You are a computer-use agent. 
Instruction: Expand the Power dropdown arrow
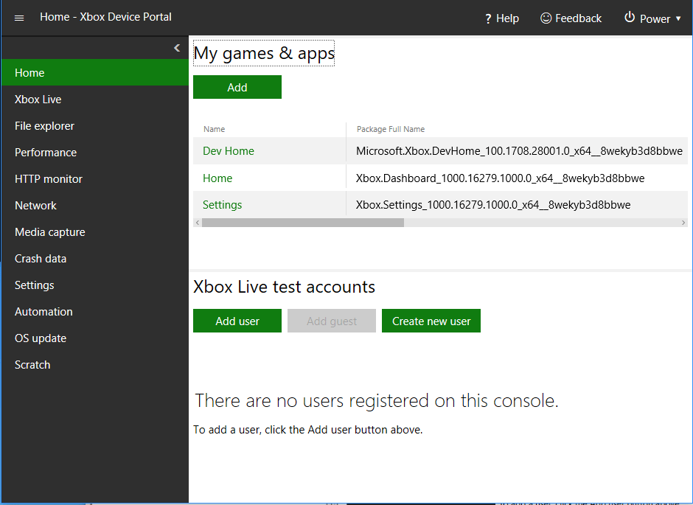[x=678, y=18]
